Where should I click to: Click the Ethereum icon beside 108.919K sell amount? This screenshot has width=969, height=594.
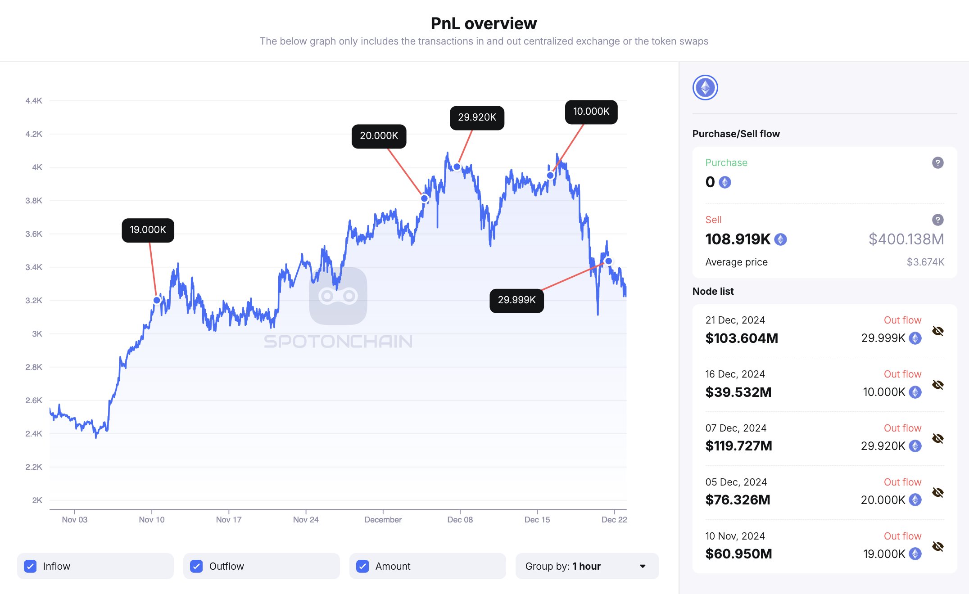pyautogui.click(x=780, y=239)
